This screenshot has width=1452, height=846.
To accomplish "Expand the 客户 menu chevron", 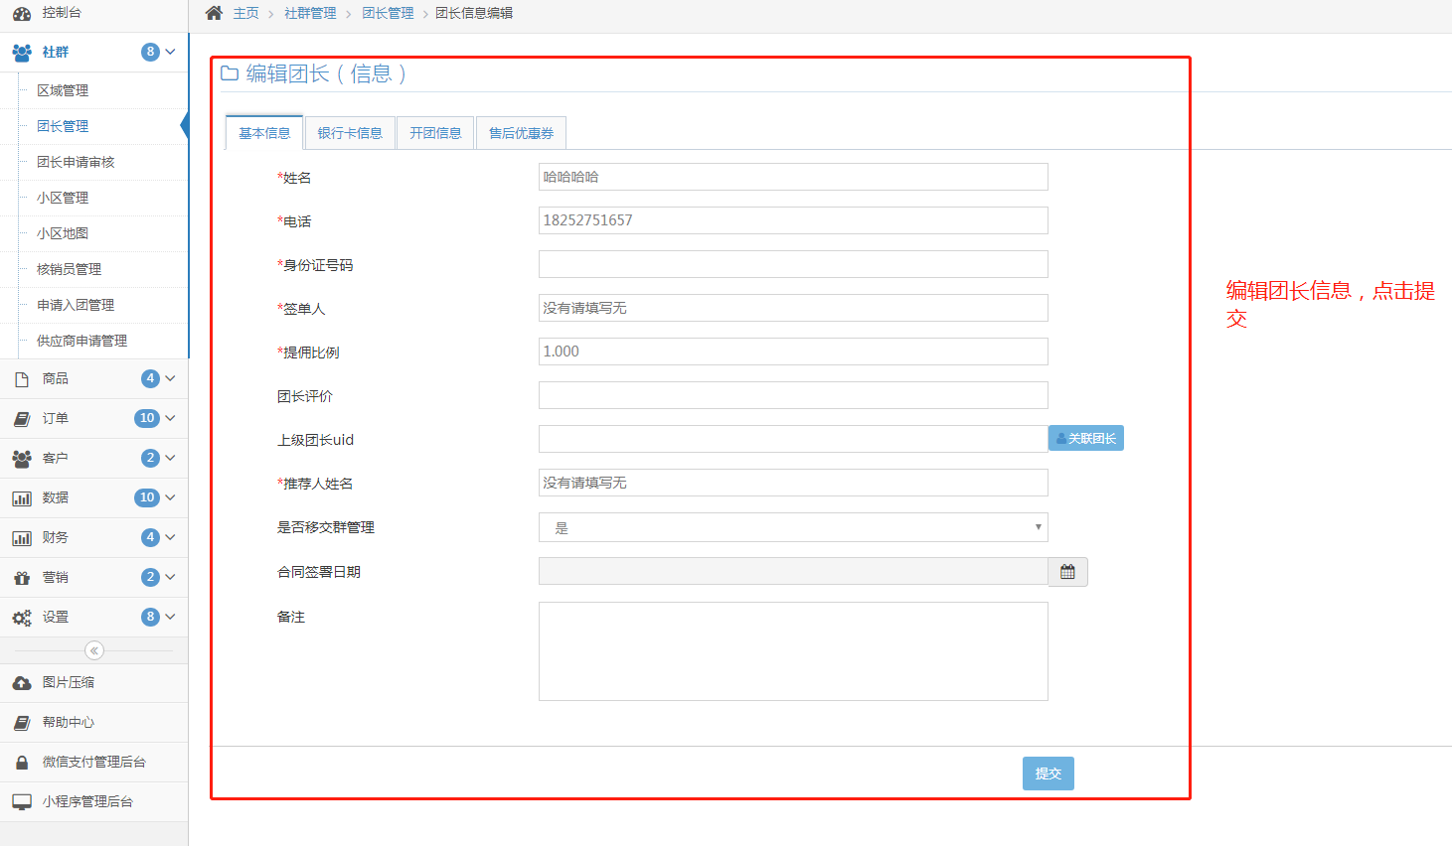I will 170,458.
